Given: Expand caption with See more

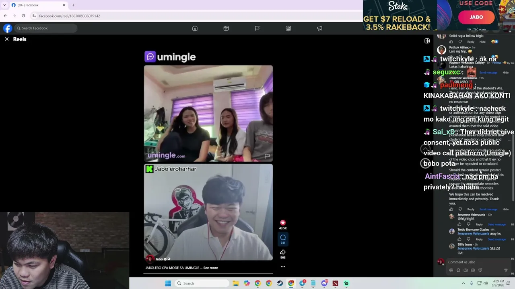Looking at the screenshot, I should point(210,268).
